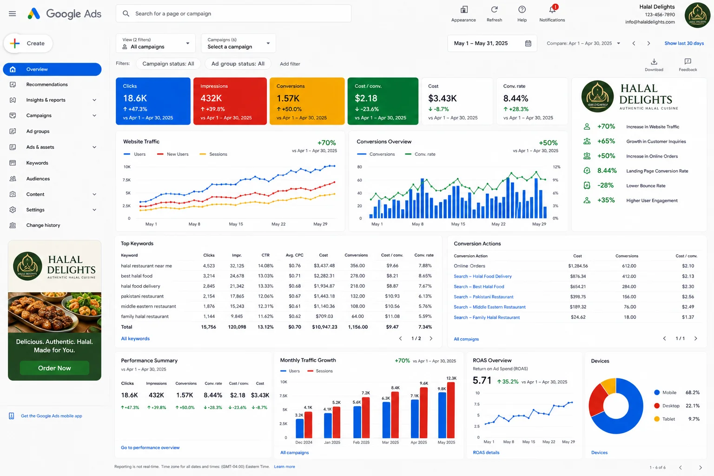Click the Campaign status: All filter chip
This screenshot has height=476, width=714.
[168, 64]
